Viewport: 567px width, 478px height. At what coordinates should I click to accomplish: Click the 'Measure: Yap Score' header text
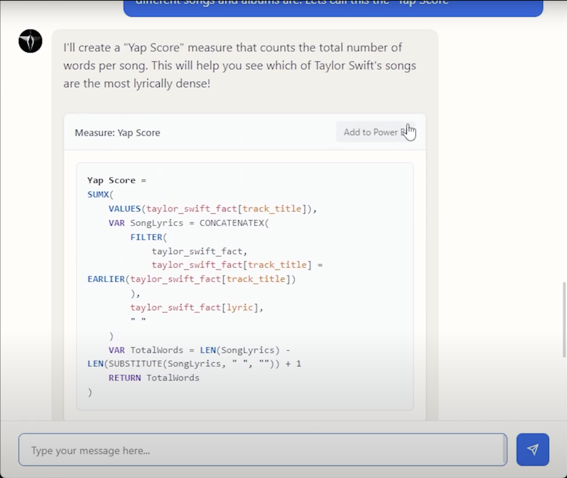tap(117, 133)
